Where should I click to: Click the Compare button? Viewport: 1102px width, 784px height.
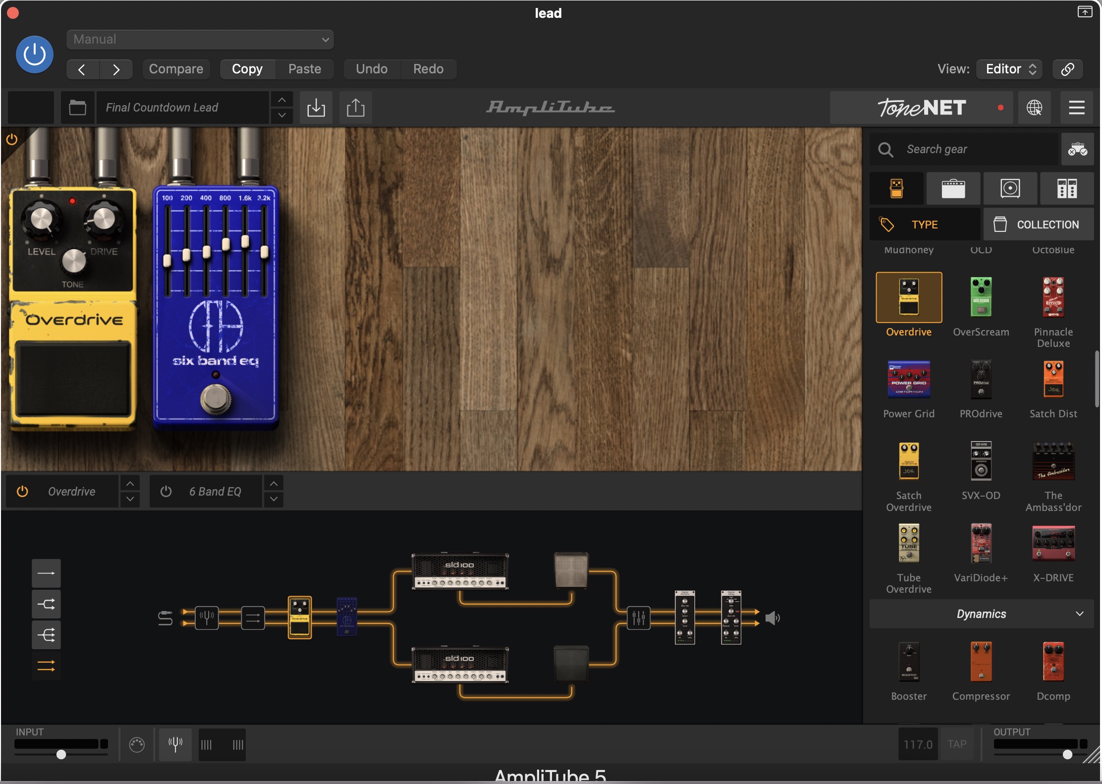pos(176,69)
